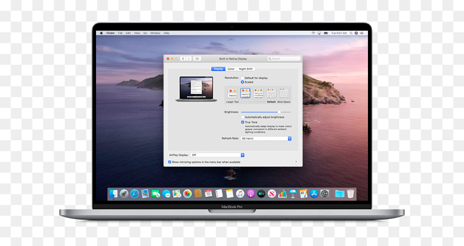This screenshot has height=246, width=464.
Task: Open the Trash in the Dock
Action: coord(350,194)
